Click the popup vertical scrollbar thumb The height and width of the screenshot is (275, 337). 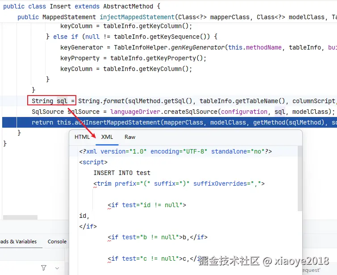[x=300, y=179]
